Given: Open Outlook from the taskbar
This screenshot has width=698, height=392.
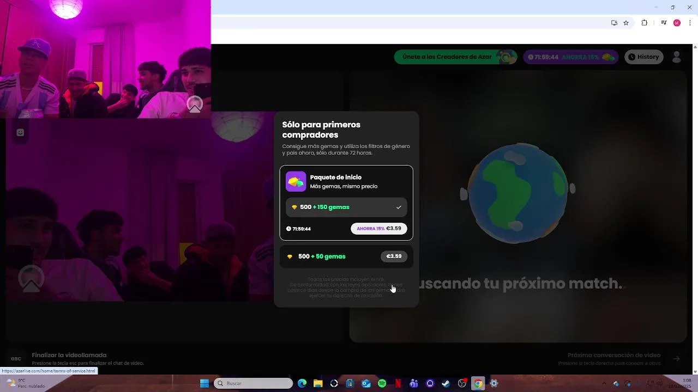Looking at the screenshot, I should tap(366, 383).
